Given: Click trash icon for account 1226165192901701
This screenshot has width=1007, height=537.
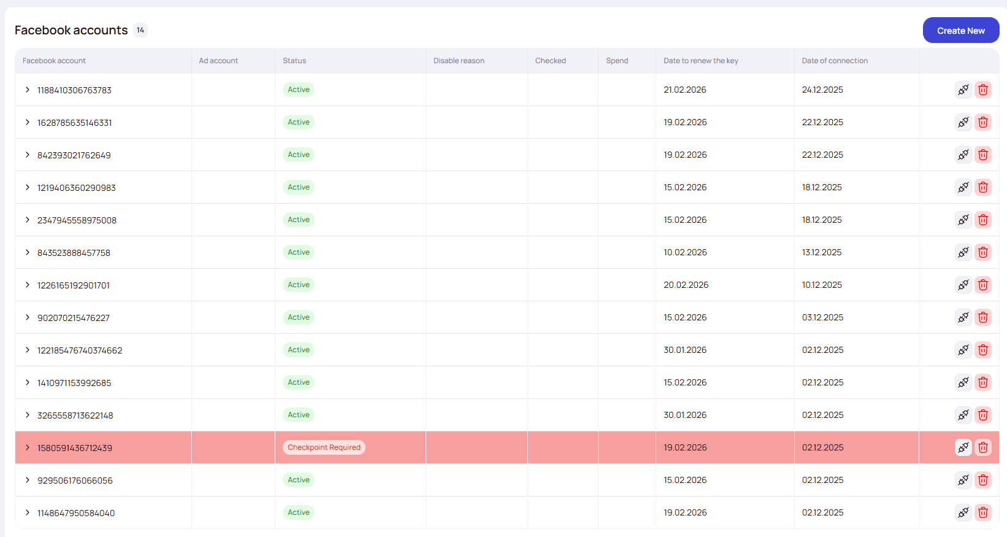Looking at the screenshot, I should (983, 285).
